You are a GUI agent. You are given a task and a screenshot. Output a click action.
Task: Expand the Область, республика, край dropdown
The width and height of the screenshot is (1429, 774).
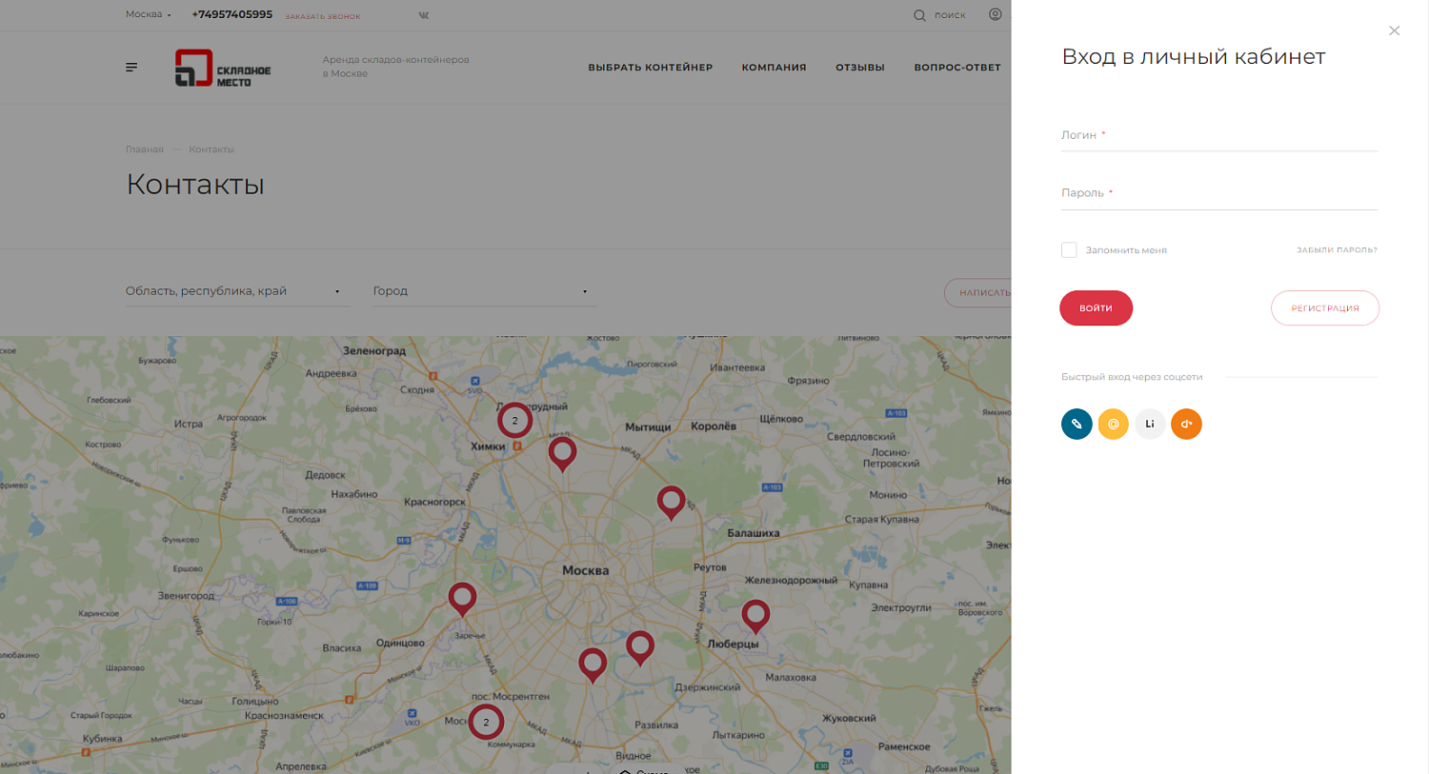point(233,291)
